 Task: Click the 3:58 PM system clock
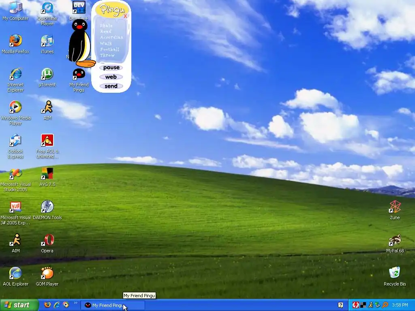pos(400,305)
